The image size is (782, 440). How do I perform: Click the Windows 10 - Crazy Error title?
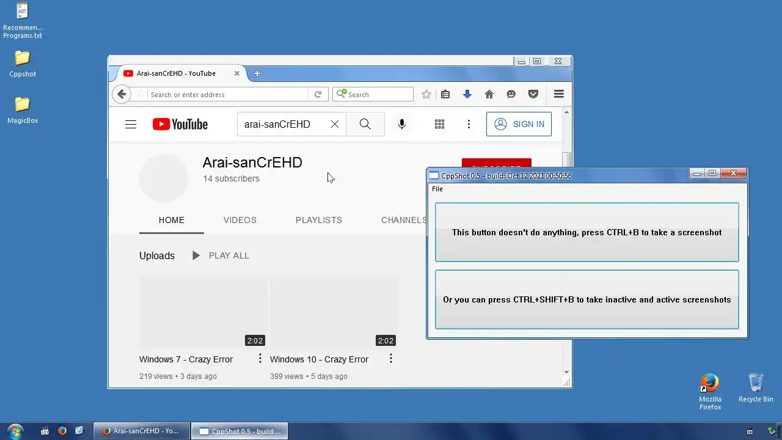(320, 359)
